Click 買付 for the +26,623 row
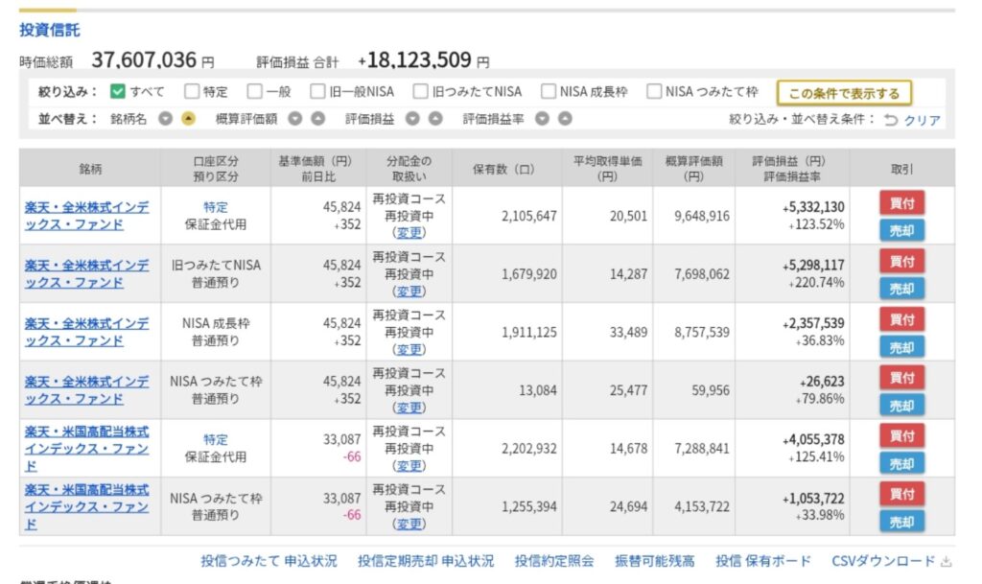The width and height of the screenshot is (982, 584). click(x=901, y=378)
